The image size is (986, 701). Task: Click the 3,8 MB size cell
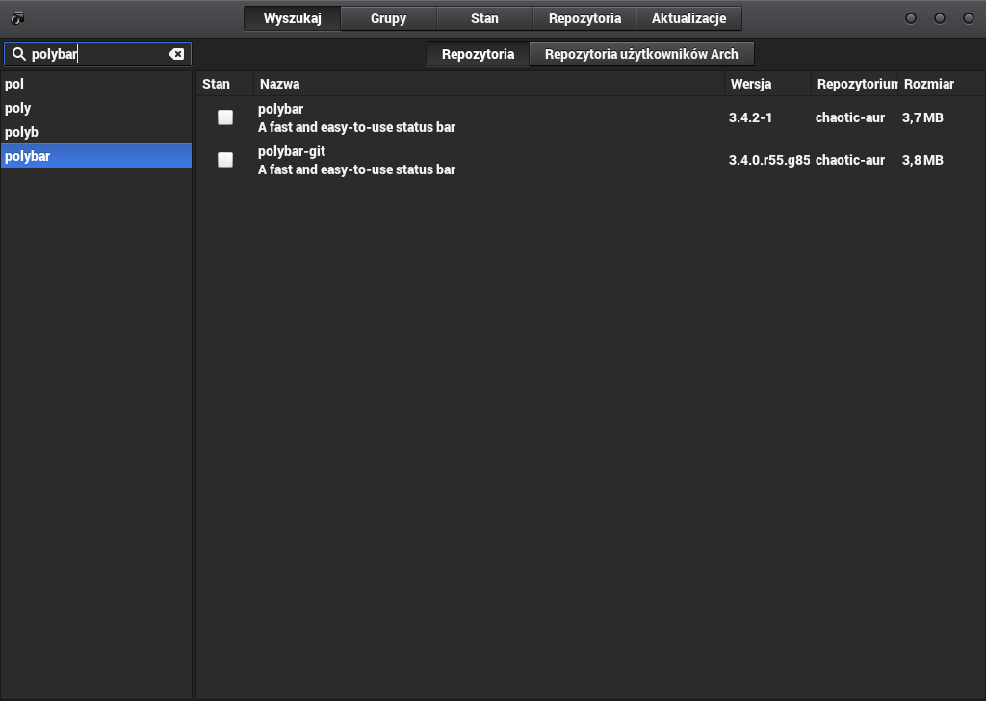922,160
